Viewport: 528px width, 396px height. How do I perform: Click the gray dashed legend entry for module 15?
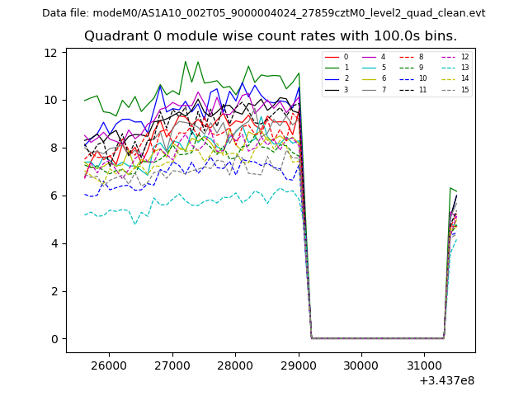pos(449,90)
